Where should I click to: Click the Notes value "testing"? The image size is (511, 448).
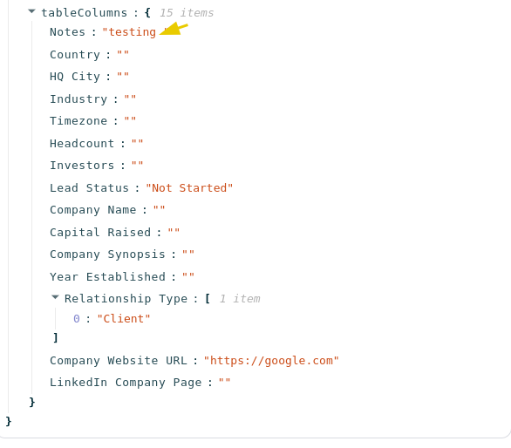pyautogui.click(x=129, y=32)
